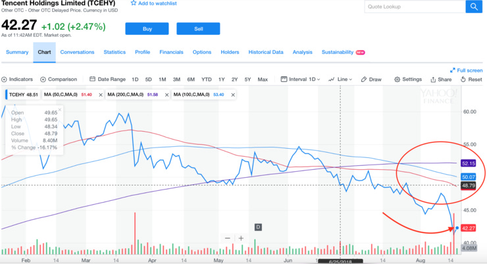
Task: Open the Draw pencil tool
Action: (x=371, y=79)
